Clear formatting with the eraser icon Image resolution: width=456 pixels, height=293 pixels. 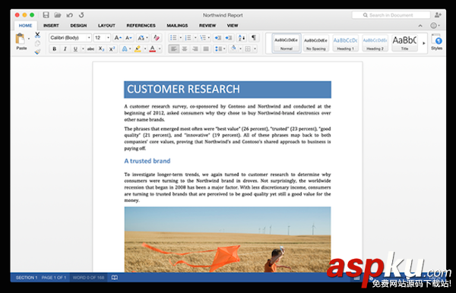[x=156, y=37]
